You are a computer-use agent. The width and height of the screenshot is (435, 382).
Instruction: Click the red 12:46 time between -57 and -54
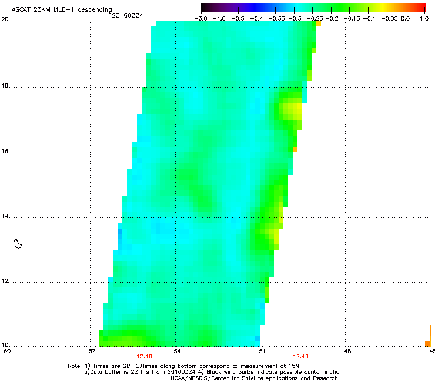[x=144, y=357]
